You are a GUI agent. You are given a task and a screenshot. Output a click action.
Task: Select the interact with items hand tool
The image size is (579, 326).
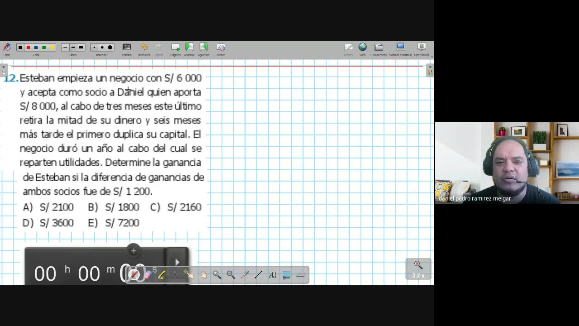(189, 274)
